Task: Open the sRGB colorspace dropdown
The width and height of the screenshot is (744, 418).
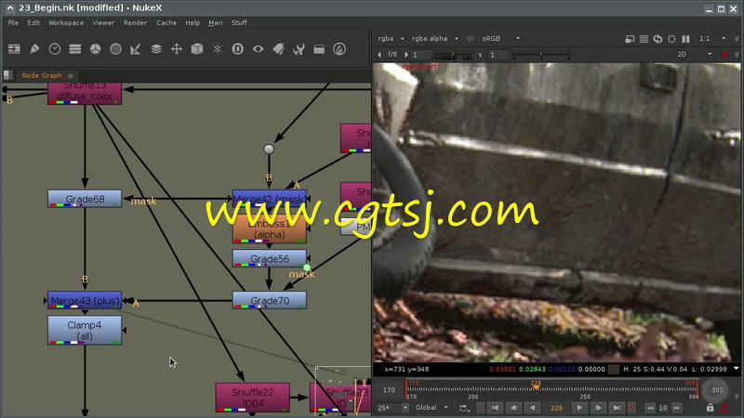Action: (x=501, y=39)
